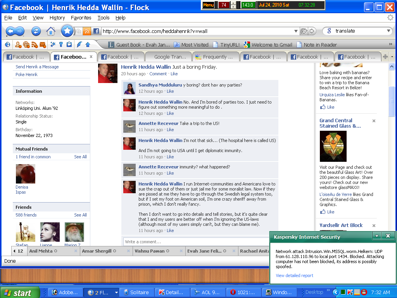Click thumbs-up Like under Grand Central Stained Glass

323,211
